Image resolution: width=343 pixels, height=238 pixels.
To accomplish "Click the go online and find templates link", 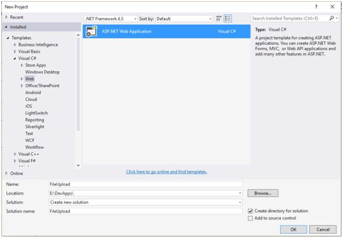I will [x=166, y=172].
